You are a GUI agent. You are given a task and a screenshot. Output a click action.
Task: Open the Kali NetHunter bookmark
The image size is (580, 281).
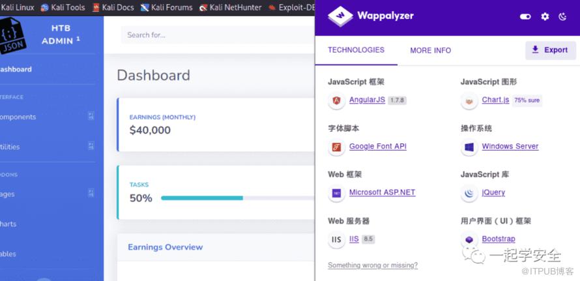pyautogui.click(x=231, y=7)
